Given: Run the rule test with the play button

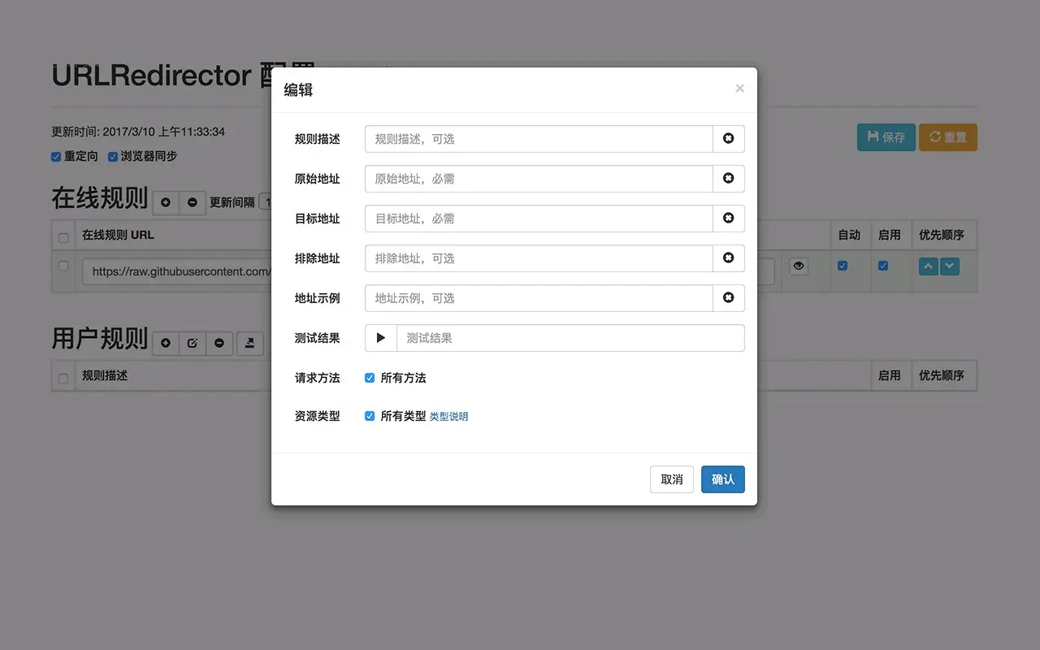Looking at the screenshot, I should point(380,338).
